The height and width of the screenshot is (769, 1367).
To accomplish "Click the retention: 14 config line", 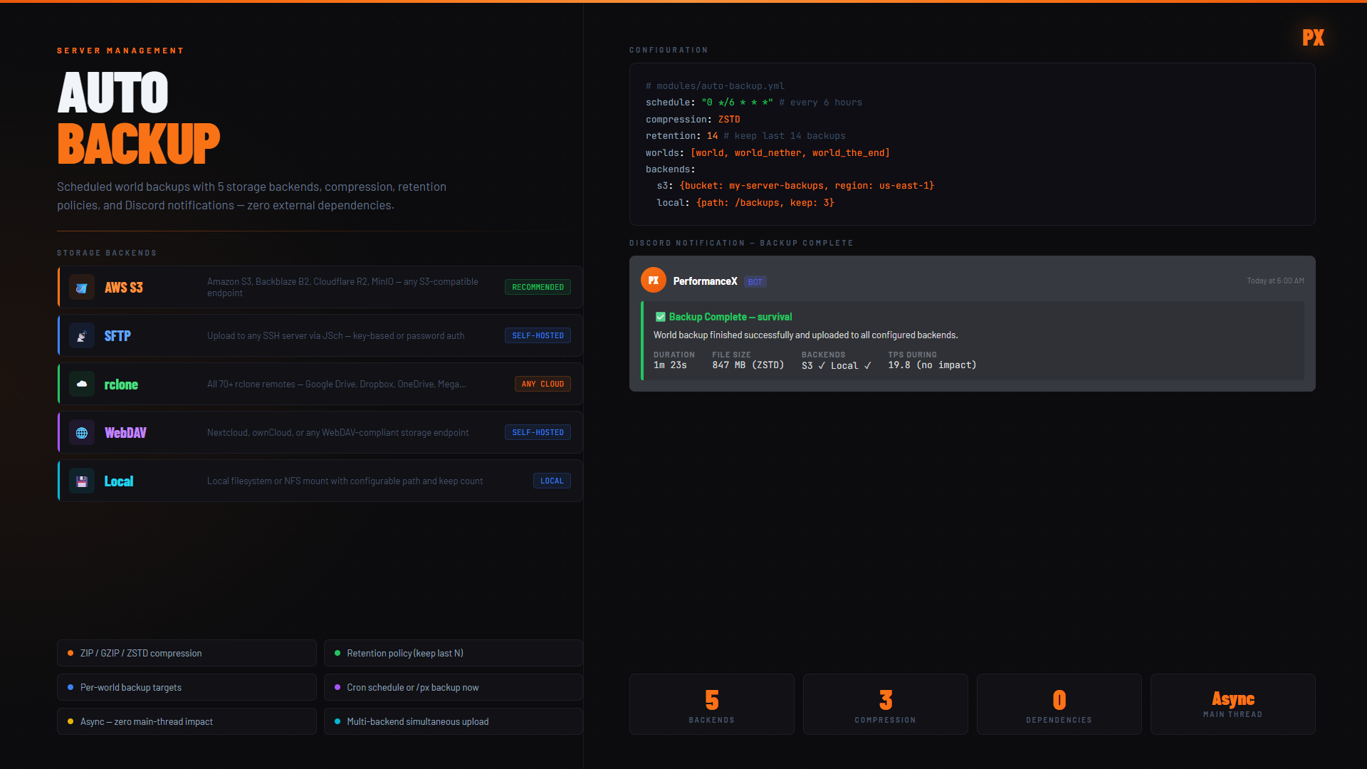I will pyautogui.click(x=745, y=136).
